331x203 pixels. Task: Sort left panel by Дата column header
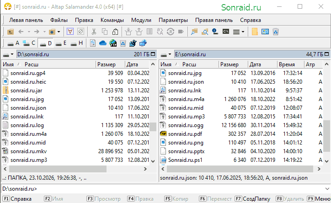137,64
